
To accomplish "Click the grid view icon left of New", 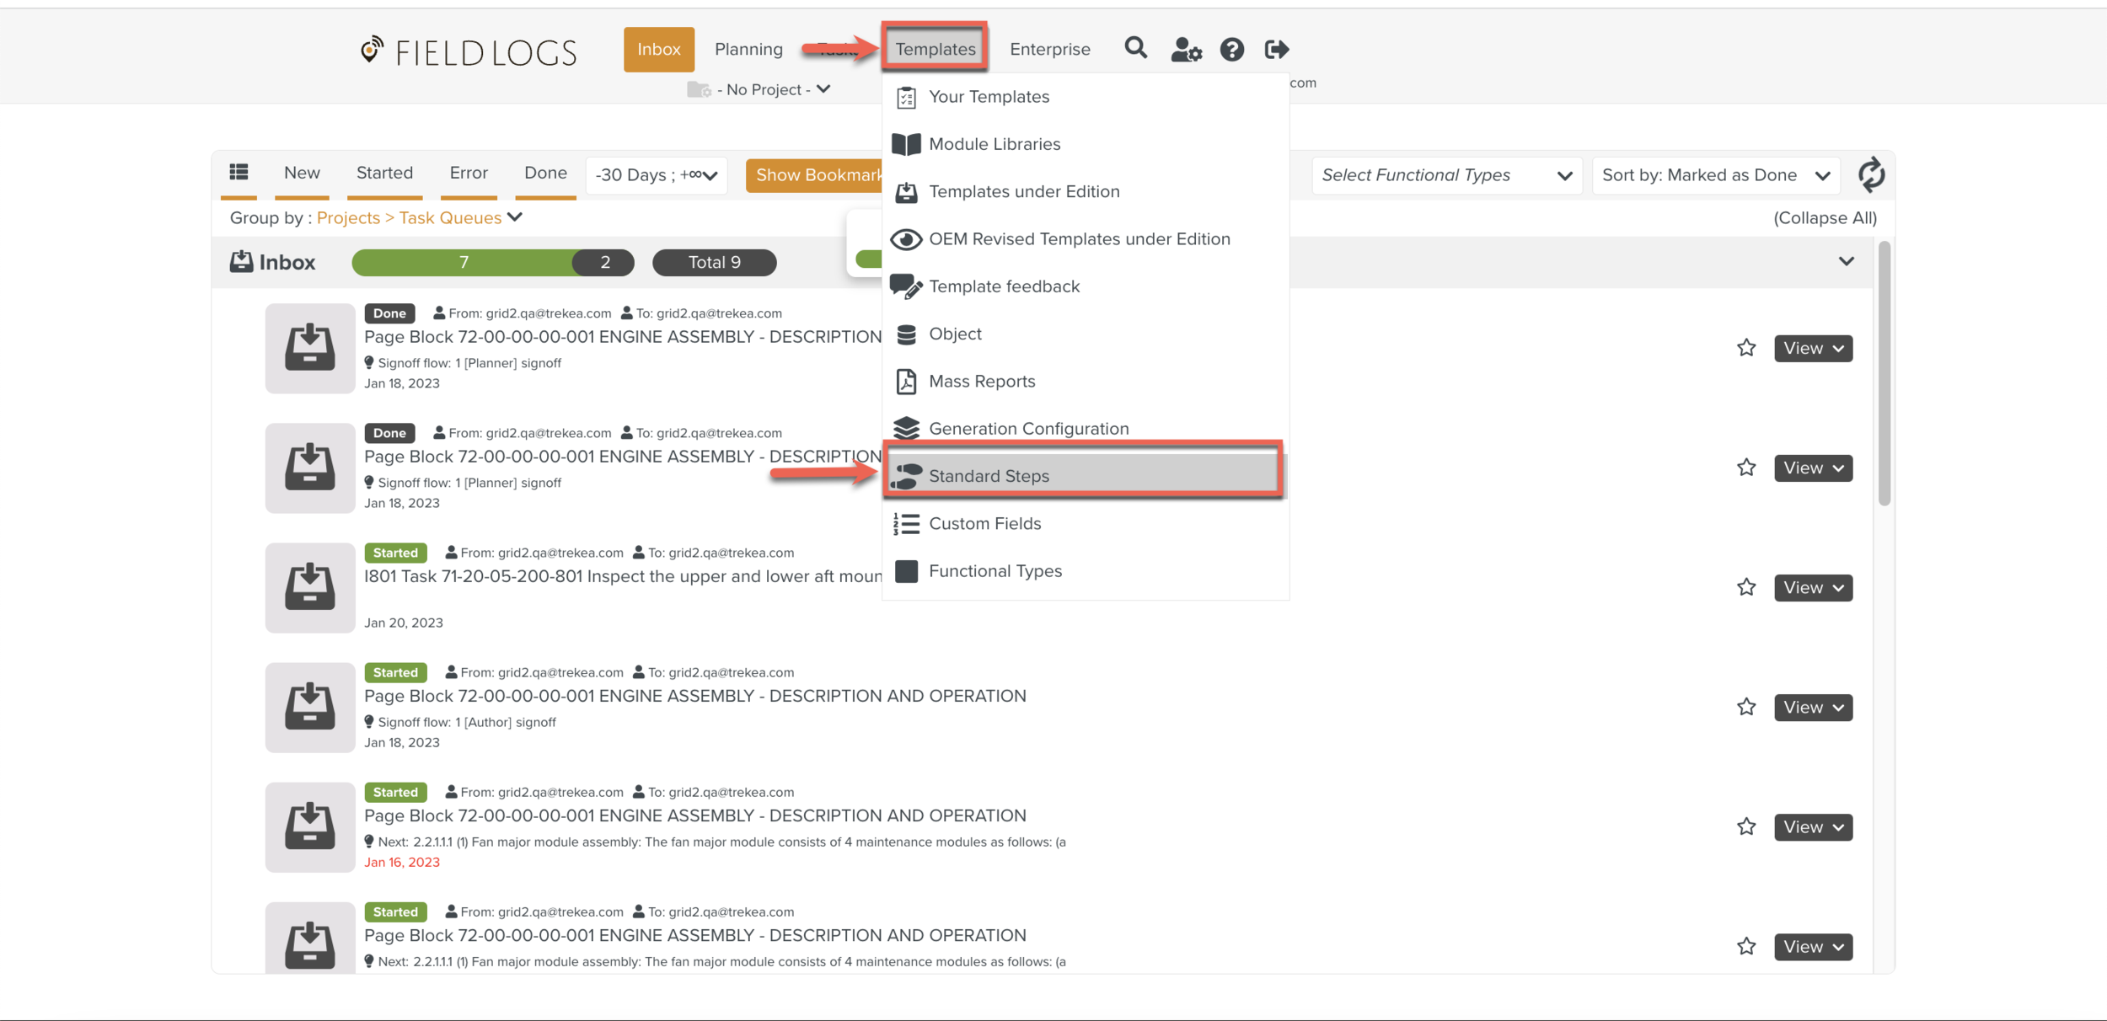I will tap(239, 173).
